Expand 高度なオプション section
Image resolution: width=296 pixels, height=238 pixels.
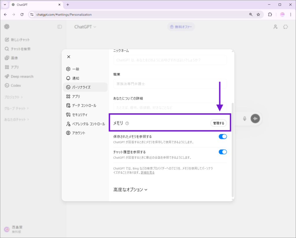[x=130, y=190]
